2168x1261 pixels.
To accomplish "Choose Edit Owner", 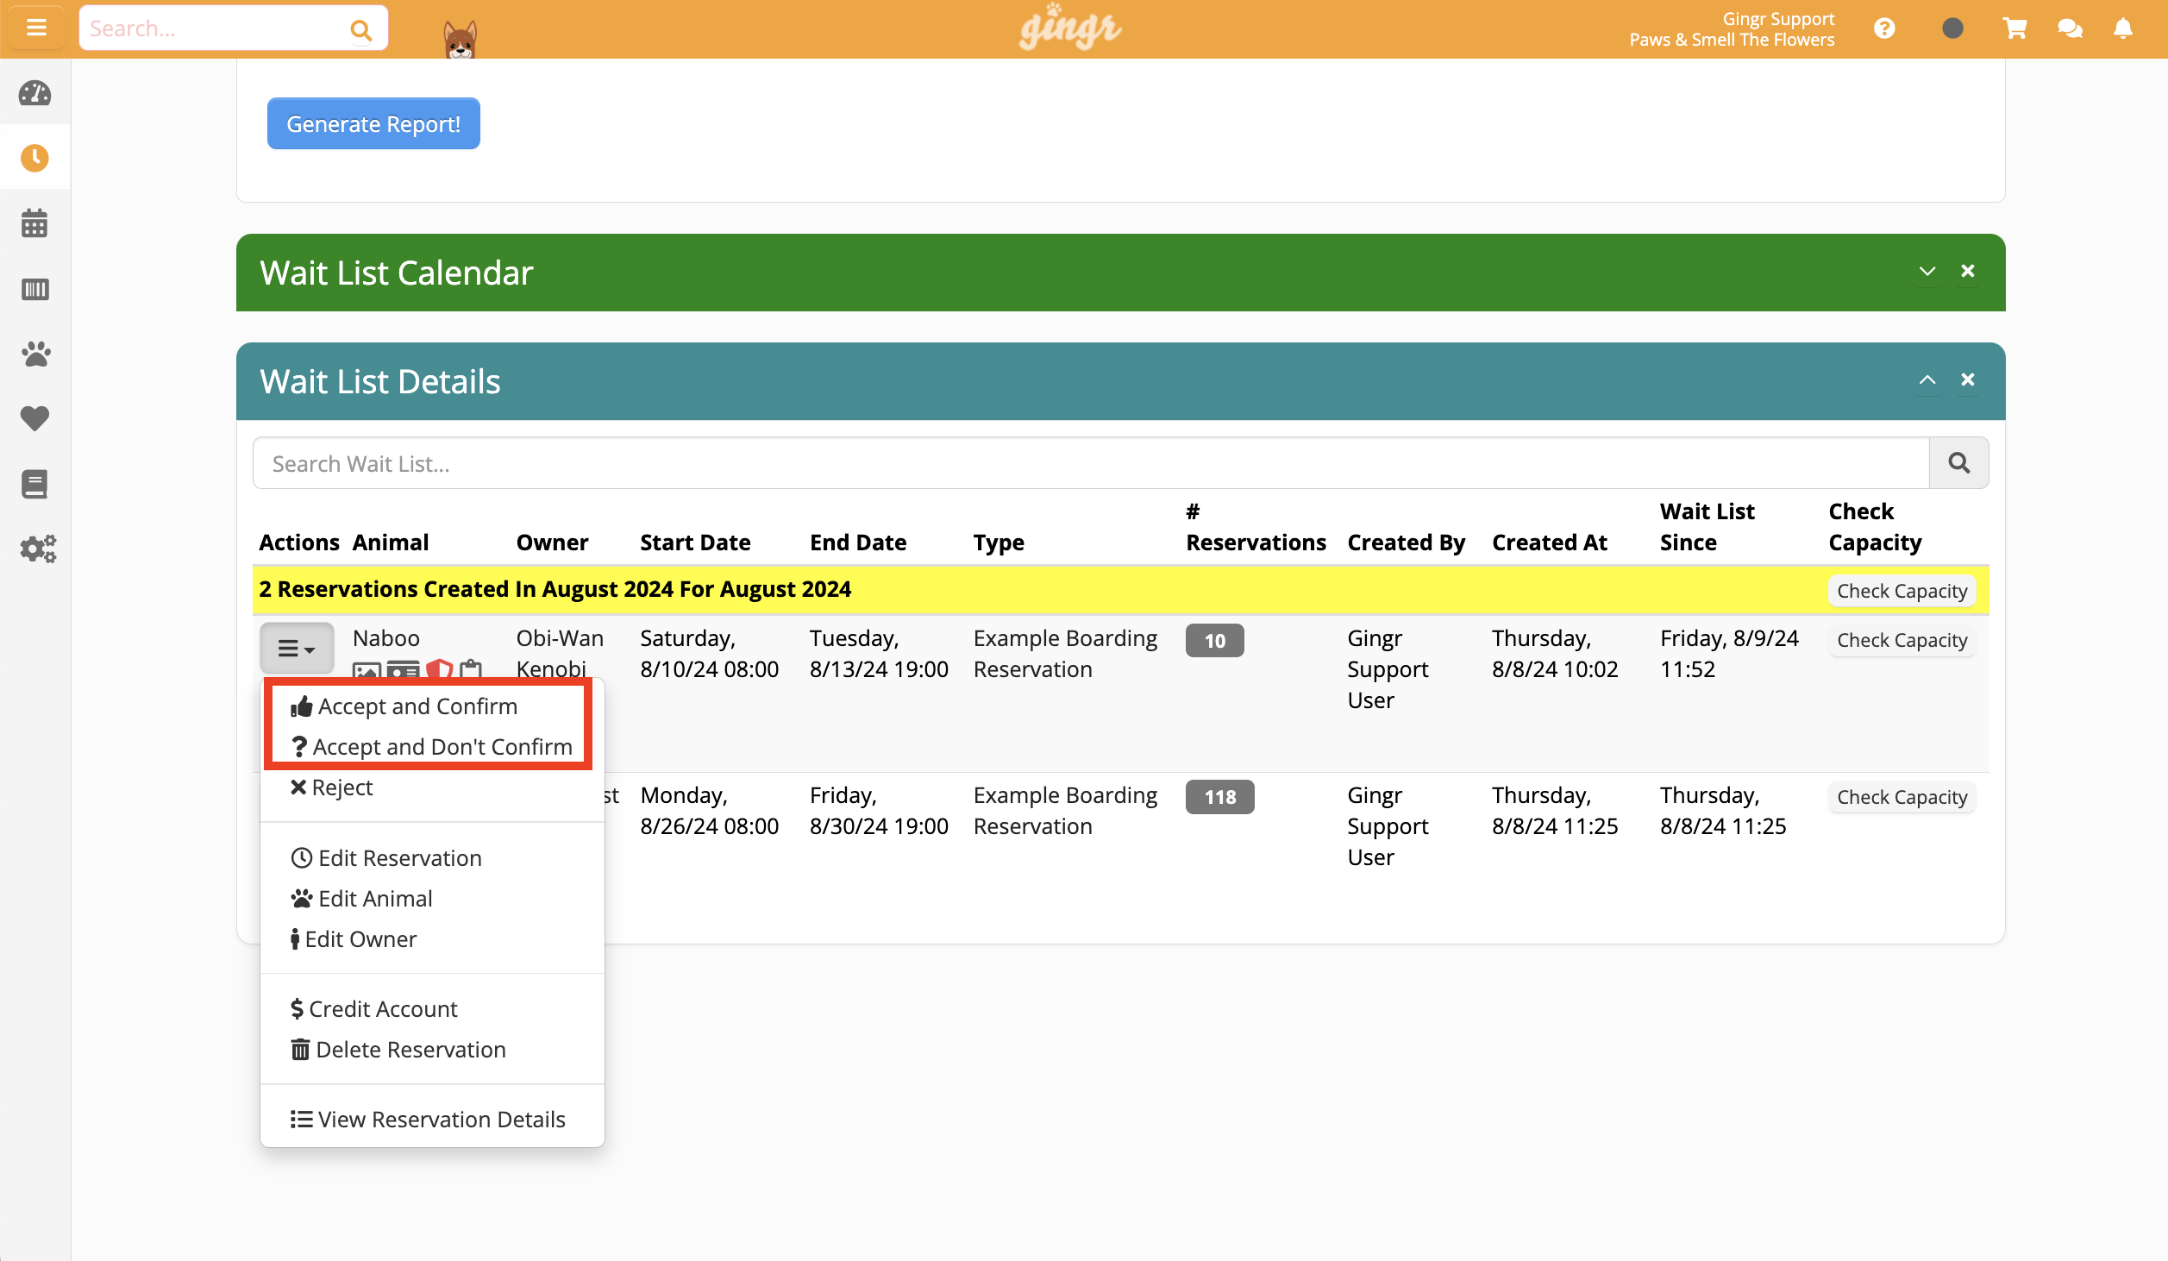I will tap(354, 939).
